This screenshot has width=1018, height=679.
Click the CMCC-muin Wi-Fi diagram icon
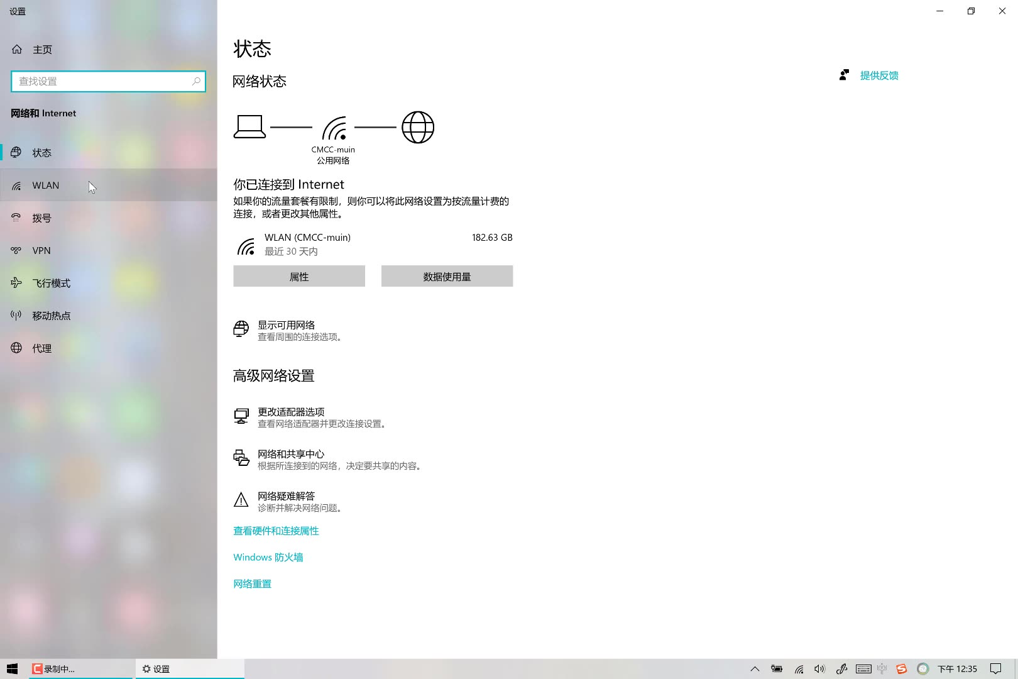(x=334, y=128)
